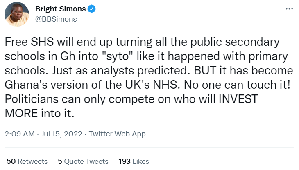Click the number 50 beside Retweets

click(x=11, y=161)
